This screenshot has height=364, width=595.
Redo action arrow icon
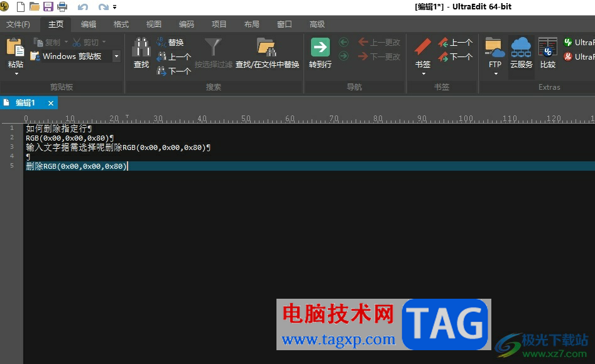(x=103, y=7)
